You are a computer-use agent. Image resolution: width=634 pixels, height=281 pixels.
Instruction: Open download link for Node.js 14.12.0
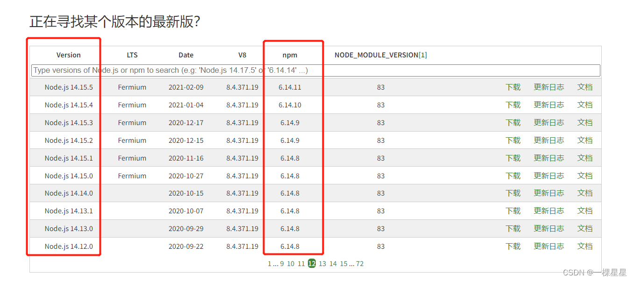tap(513, 246)
